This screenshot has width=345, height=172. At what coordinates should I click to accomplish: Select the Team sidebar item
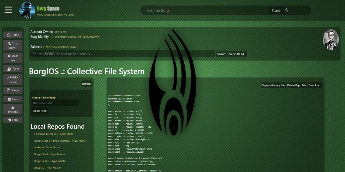(13, 69)
